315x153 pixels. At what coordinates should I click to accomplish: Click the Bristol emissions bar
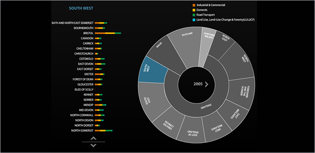[108, 33]
